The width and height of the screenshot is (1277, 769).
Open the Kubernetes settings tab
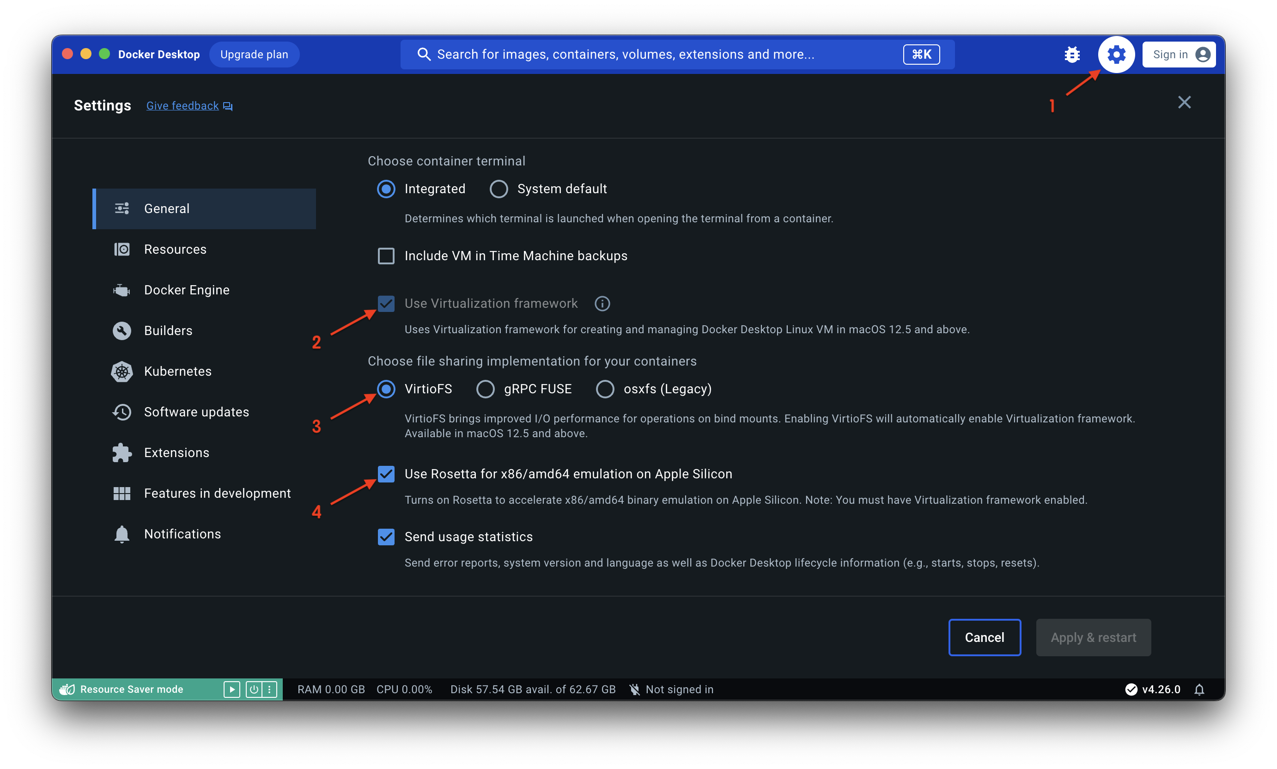[204, 372]
